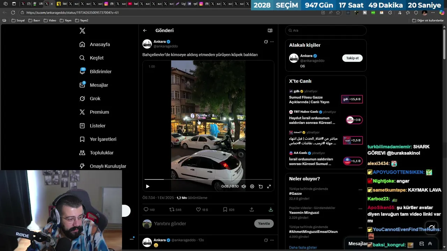Like the post showing 18 B

pyautogui.click(x=202, y=210)
